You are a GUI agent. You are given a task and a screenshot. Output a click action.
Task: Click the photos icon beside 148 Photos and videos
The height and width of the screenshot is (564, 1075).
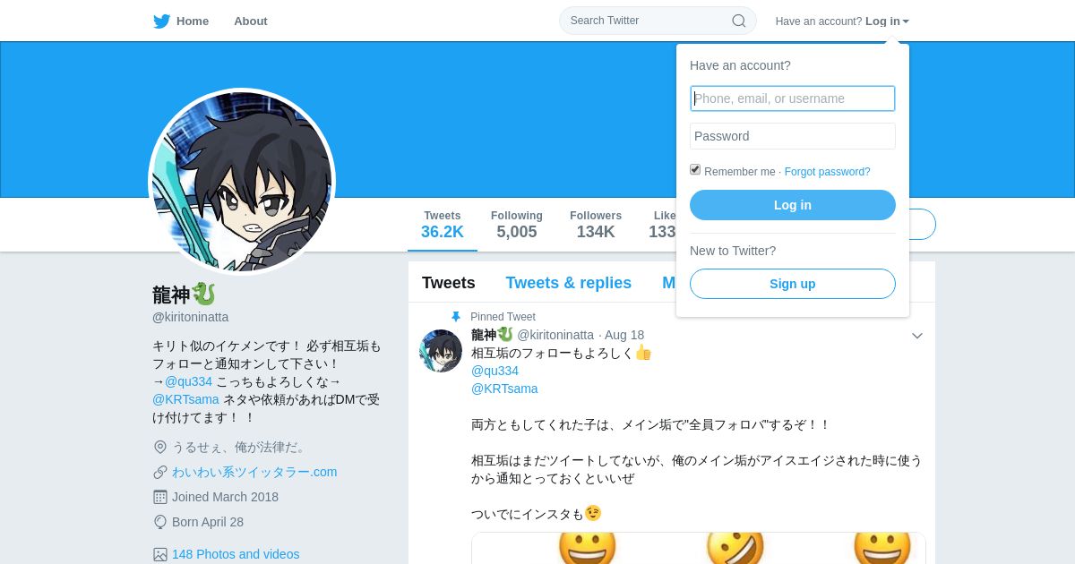click(160, 554)
